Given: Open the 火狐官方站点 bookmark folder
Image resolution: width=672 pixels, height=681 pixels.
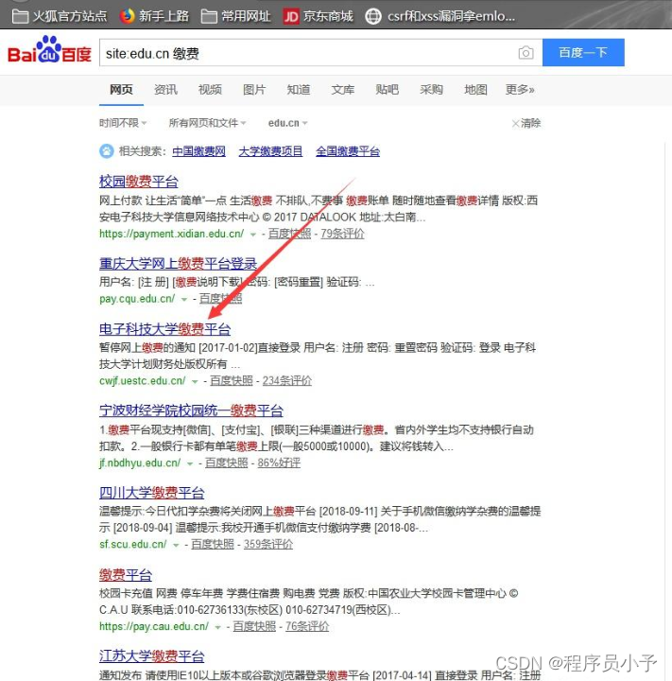Looking at the screenshot, I should (x=60, y=16).
